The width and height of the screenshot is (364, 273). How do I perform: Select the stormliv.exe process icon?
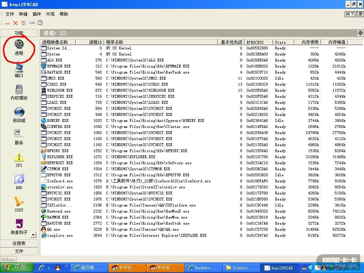click(x=43, y=187)
